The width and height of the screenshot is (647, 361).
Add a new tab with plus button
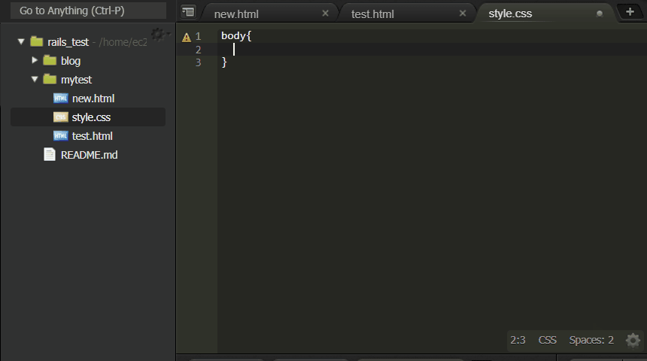[630, 12]
